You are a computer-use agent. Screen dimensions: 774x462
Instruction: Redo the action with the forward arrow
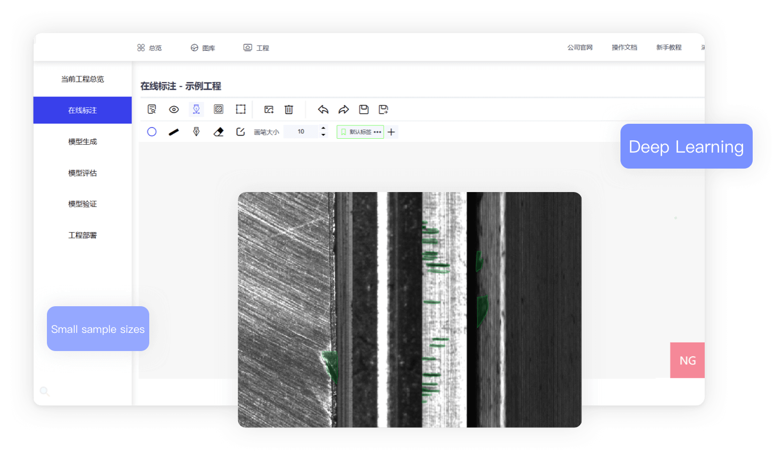coord(344,109)
